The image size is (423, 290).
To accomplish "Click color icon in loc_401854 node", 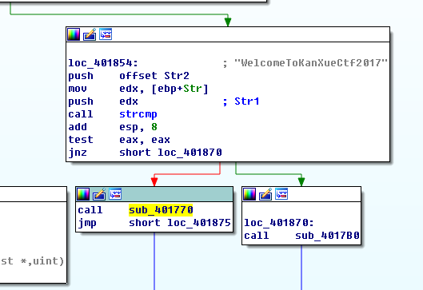I will click(x=74, y=34).
